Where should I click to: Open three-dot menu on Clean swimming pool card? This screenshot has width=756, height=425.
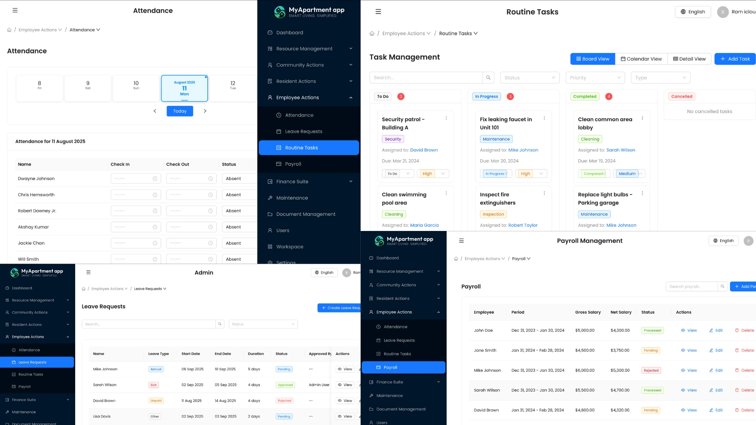(x=446, y=193)
